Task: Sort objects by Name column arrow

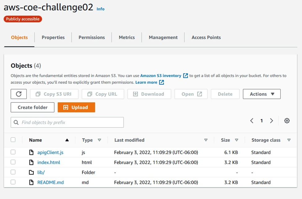Action: (67, 140)
